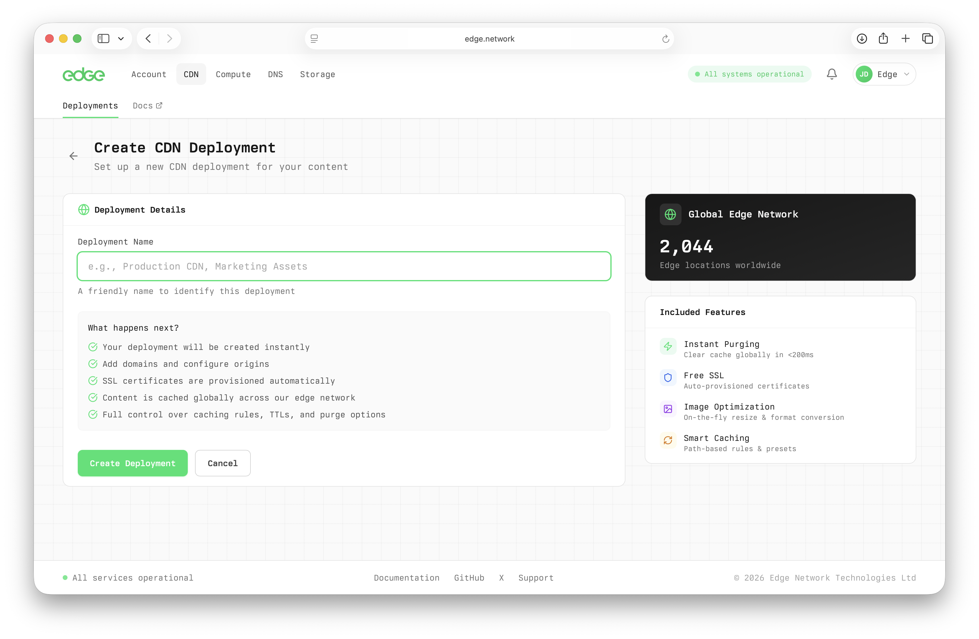
Task: Click the Deployment Name input field
Action: tap(344, 266)
